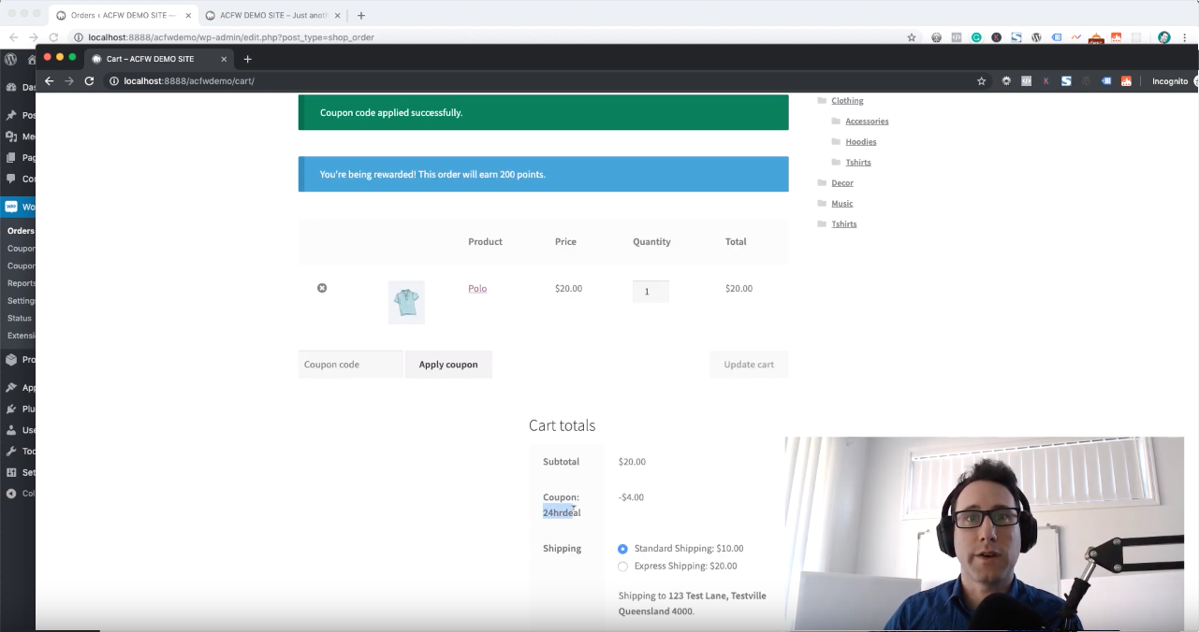Open the Hoodies subcategory
1199x632 pixels.
click(860, 142)
